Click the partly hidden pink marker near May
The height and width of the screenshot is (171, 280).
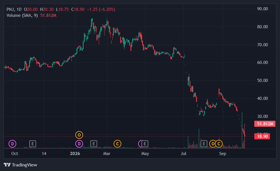point(140,144)
